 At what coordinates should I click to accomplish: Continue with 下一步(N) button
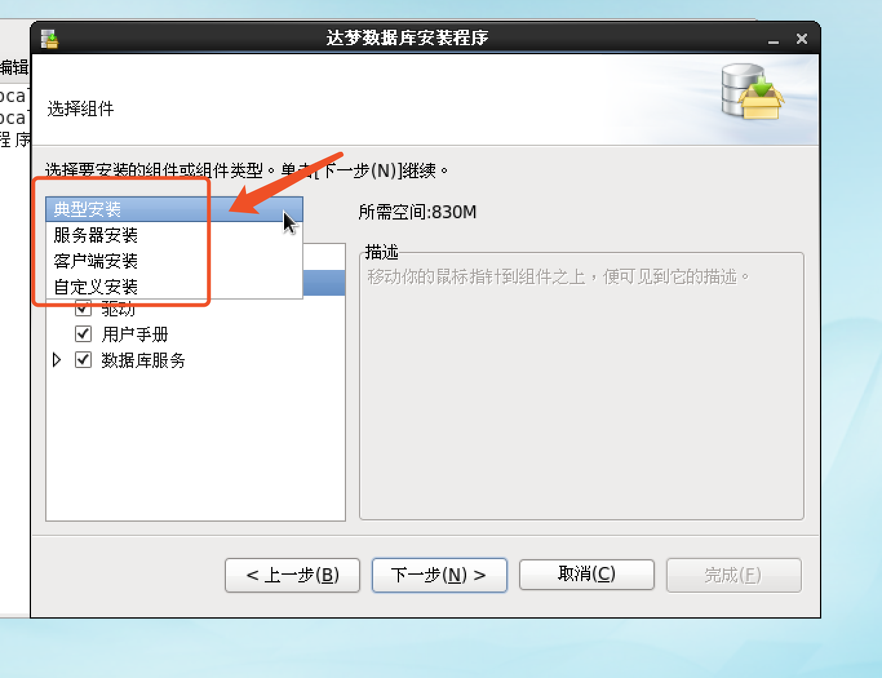coord(440,575)
